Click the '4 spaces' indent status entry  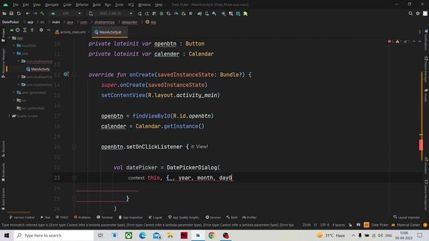[339, 225]
